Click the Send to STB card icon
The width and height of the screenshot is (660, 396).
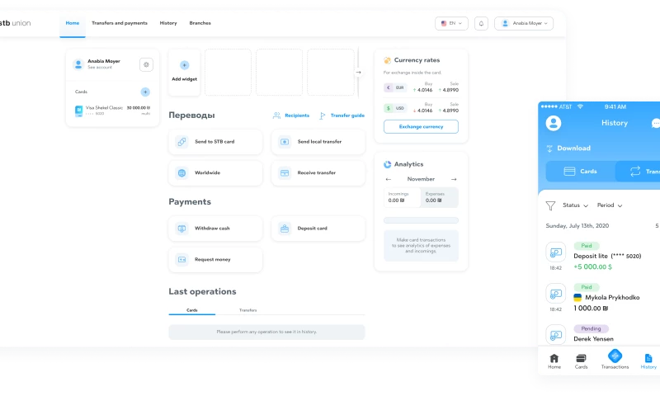(181, 142)
